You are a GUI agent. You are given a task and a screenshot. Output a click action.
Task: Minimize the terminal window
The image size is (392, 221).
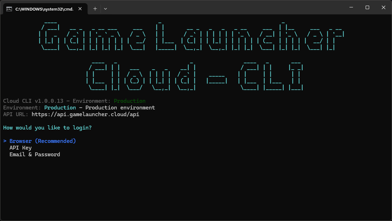[351, 7]
